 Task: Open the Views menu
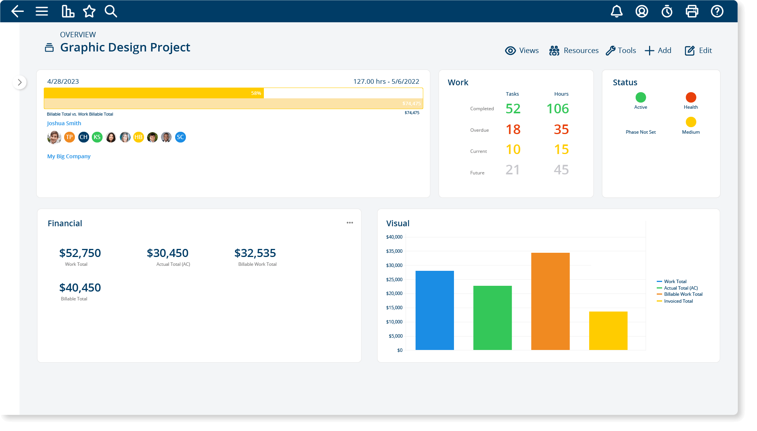point(522,50)
